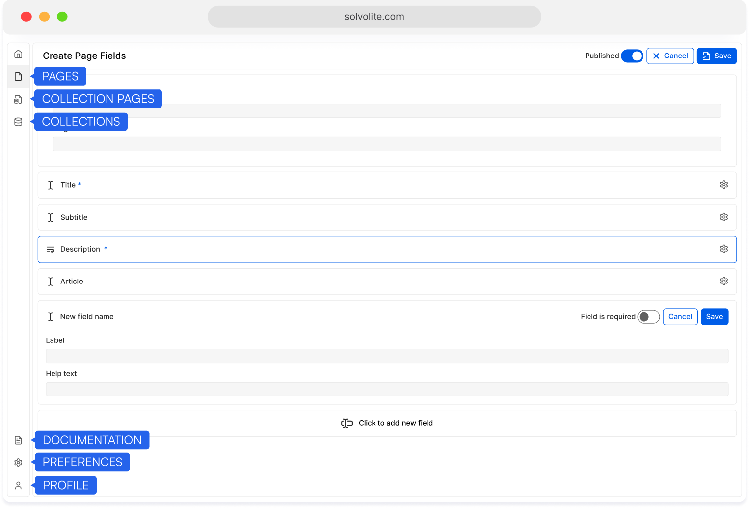The width and height of the screenshot is (749, 508).
Task: Open settings gear on the Title field
Action: [x=724, y=184]
